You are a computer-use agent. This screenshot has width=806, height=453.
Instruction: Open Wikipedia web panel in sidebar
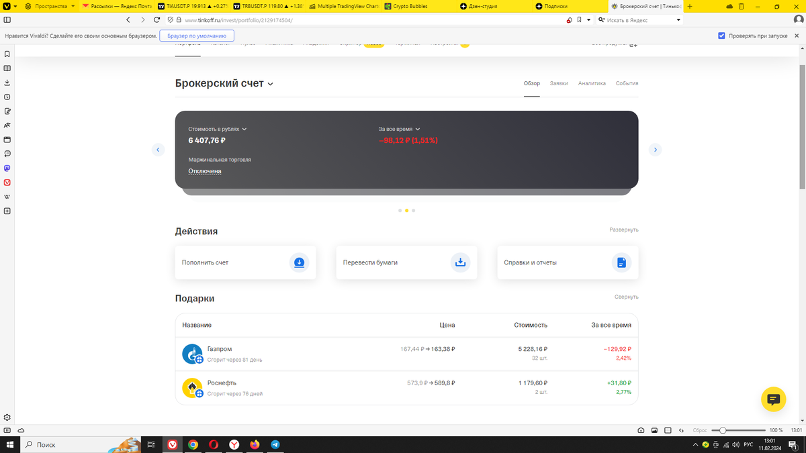click(7, 197)
